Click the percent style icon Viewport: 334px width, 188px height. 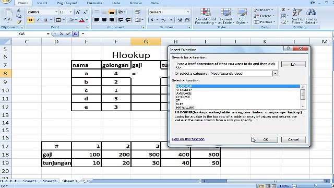coord(163,20)
